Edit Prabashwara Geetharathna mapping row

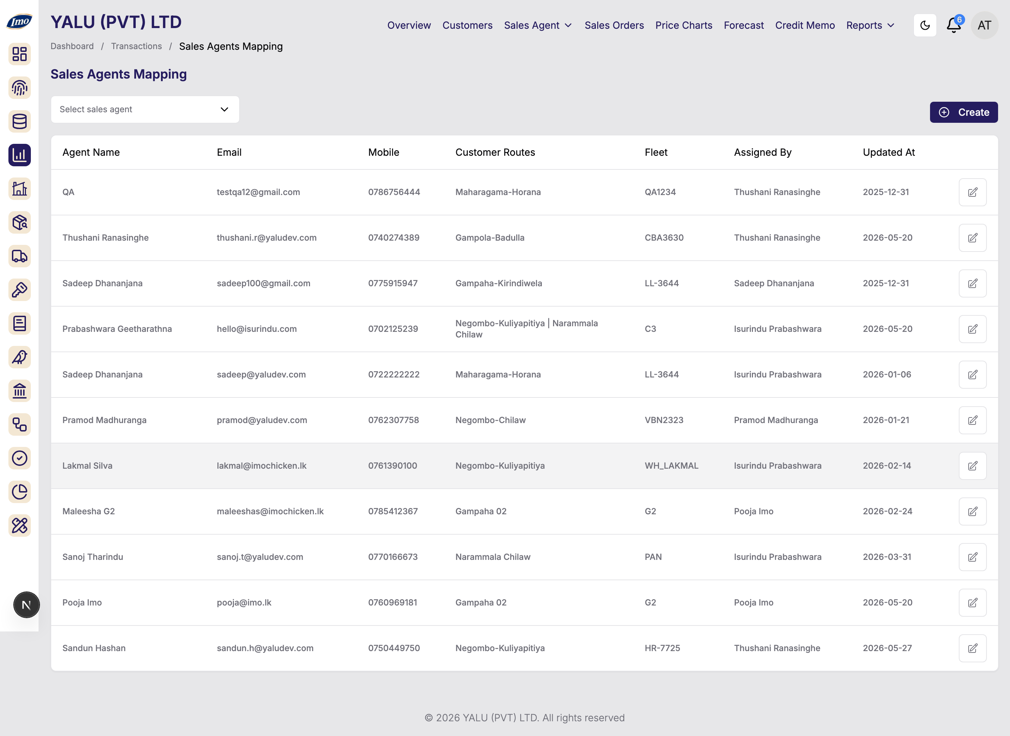(972, 329)
